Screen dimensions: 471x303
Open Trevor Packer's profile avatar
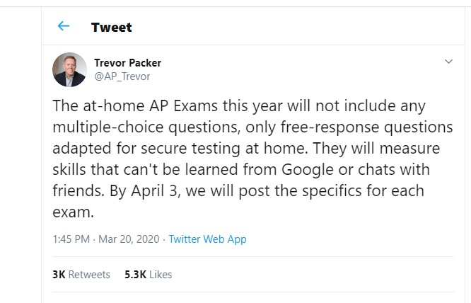click(70, 69)
